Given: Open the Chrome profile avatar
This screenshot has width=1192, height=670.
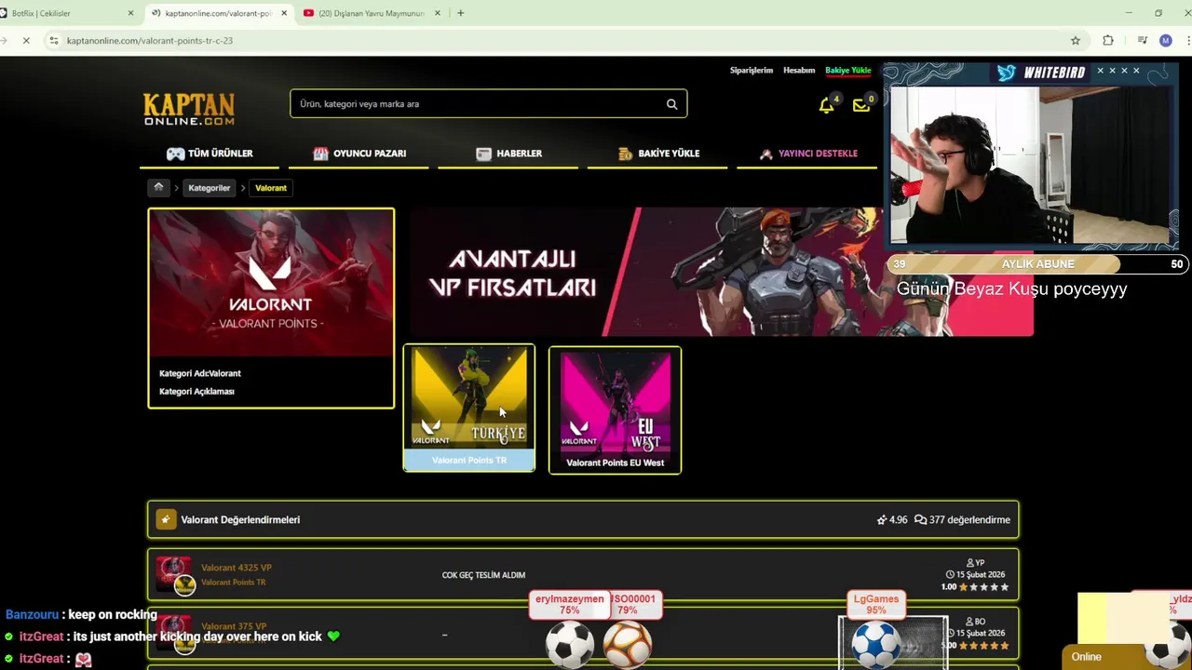Looking at the screenshot, I should [1165, 41].
